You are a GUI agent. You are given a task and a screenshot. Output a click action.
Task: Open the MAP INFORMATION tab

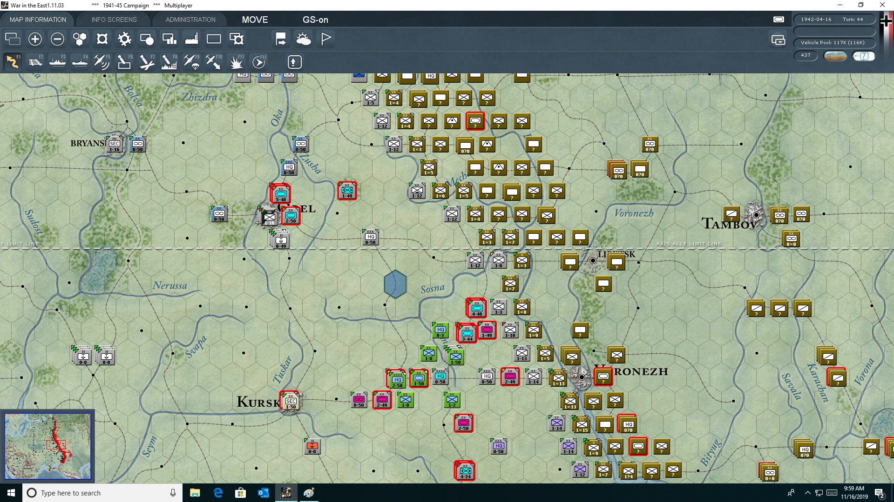point(38,20)
